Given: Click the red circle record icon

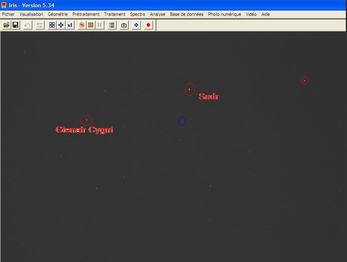Looking at the screenshot, I should tap(149, 25).
